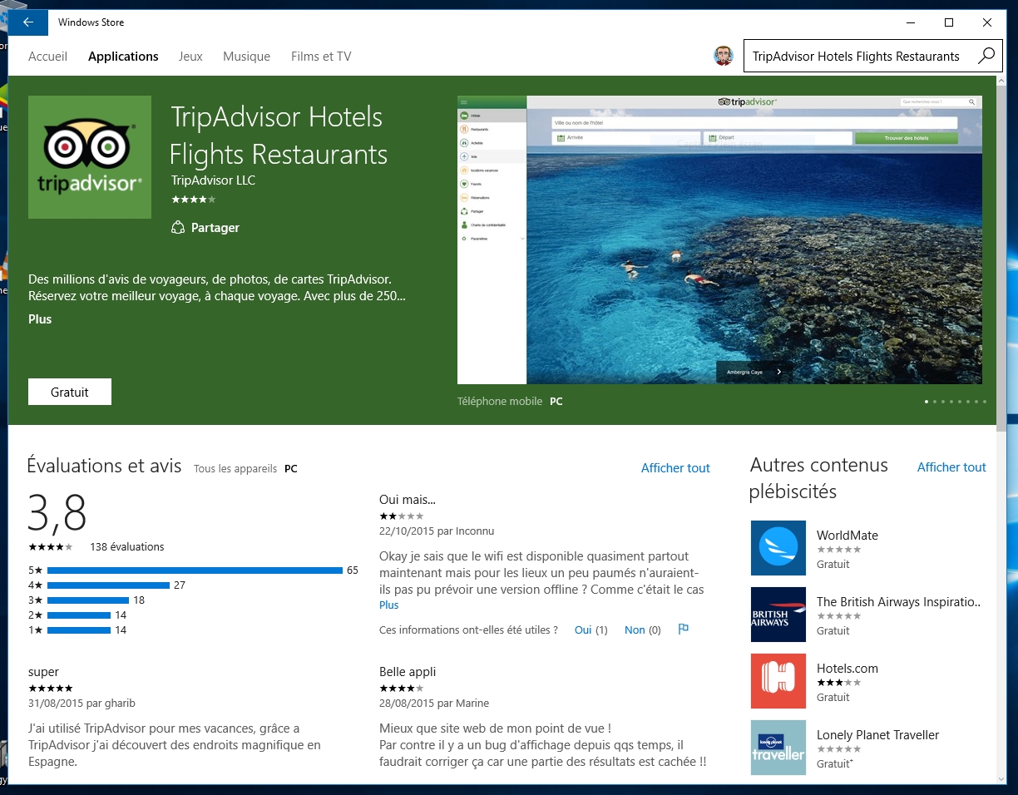Screen dimensions: 1018x795
Task: Click the 2-star rating bar
Action: coord(79,615)
